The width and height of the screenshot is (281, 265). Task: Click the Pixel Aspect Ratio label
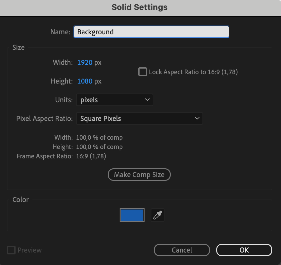click(x=45, y=118)
